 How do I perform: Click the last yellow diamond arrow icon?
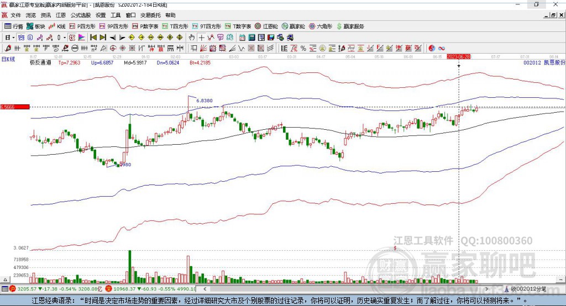click(180, 38)
